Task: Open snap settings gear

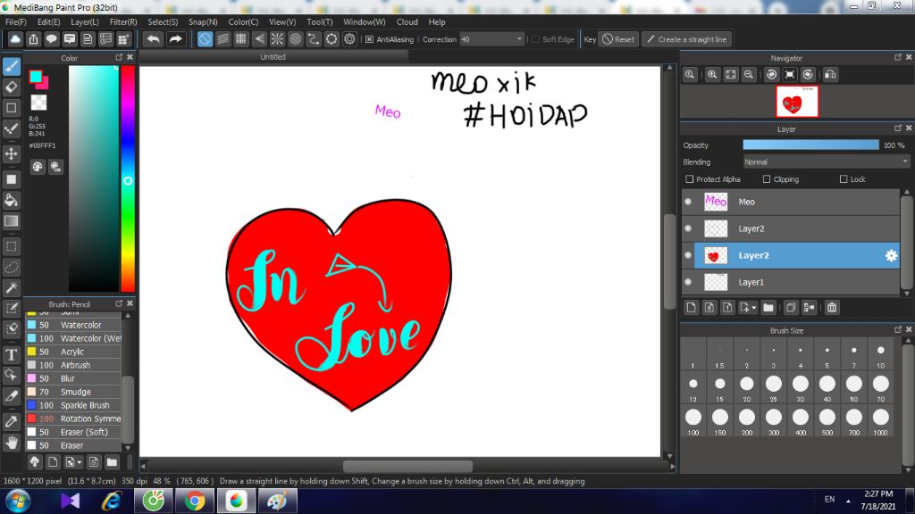Action: (349, 39)
